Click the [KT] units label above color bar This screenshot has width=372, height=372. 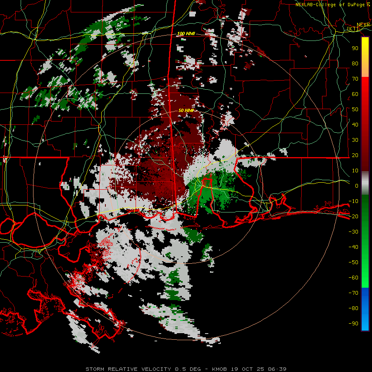353,29
